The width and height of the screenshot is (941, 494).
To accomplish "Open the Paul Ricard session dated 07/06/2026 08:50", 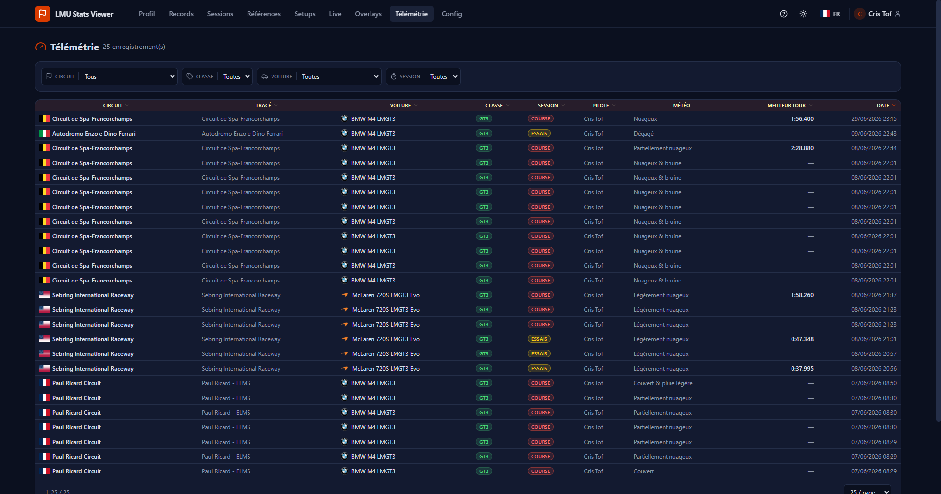I will point(468,383).
